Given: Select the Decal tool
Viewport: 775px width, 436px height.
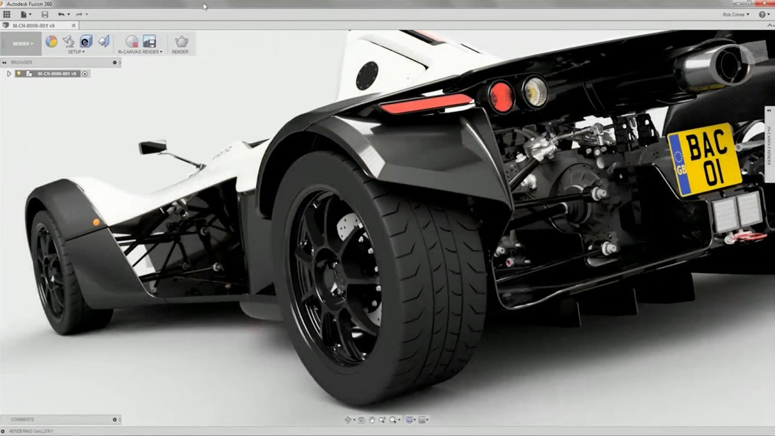Looking at the screenshot, I should pyautogui.click(x=86, y=41).
